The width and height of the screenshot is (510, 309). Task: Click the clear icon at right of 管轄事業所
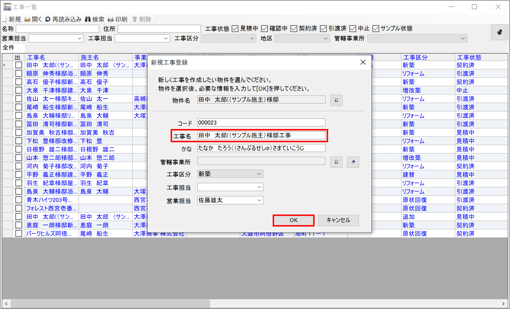[353, 162]
